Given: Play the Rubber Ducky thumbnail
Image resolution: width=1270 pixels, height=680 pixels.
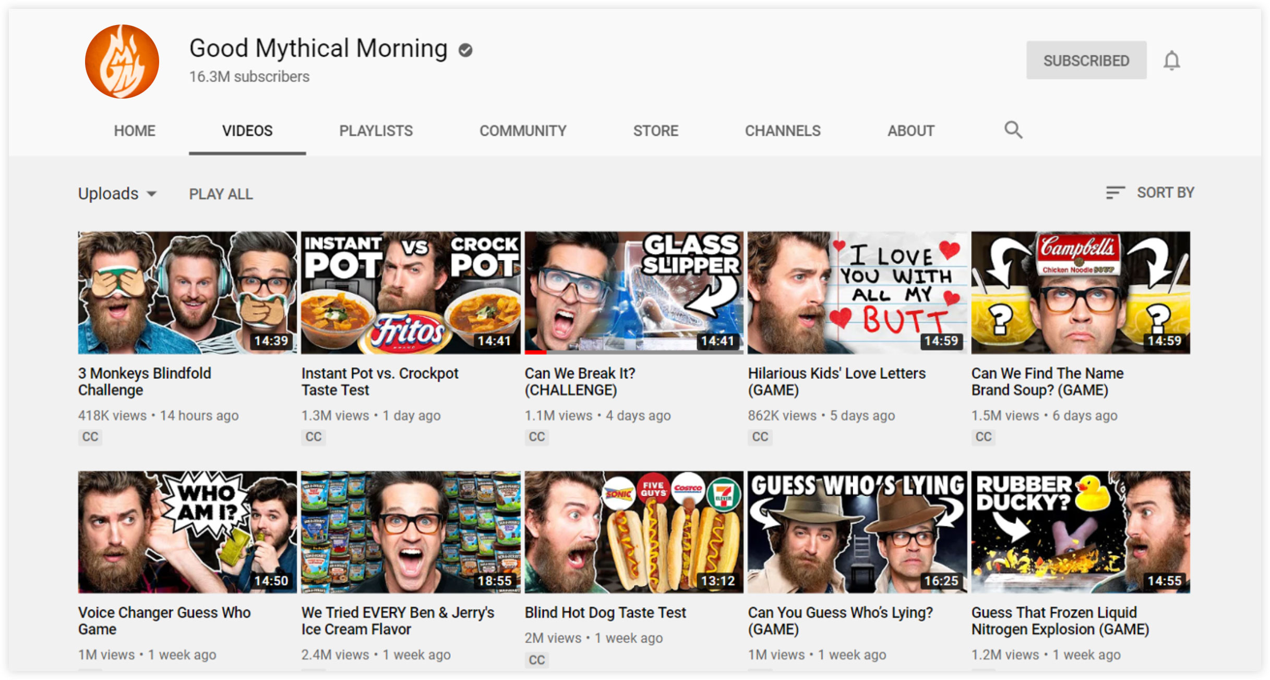Looking at the screenshot, I should coord(1081,532).
